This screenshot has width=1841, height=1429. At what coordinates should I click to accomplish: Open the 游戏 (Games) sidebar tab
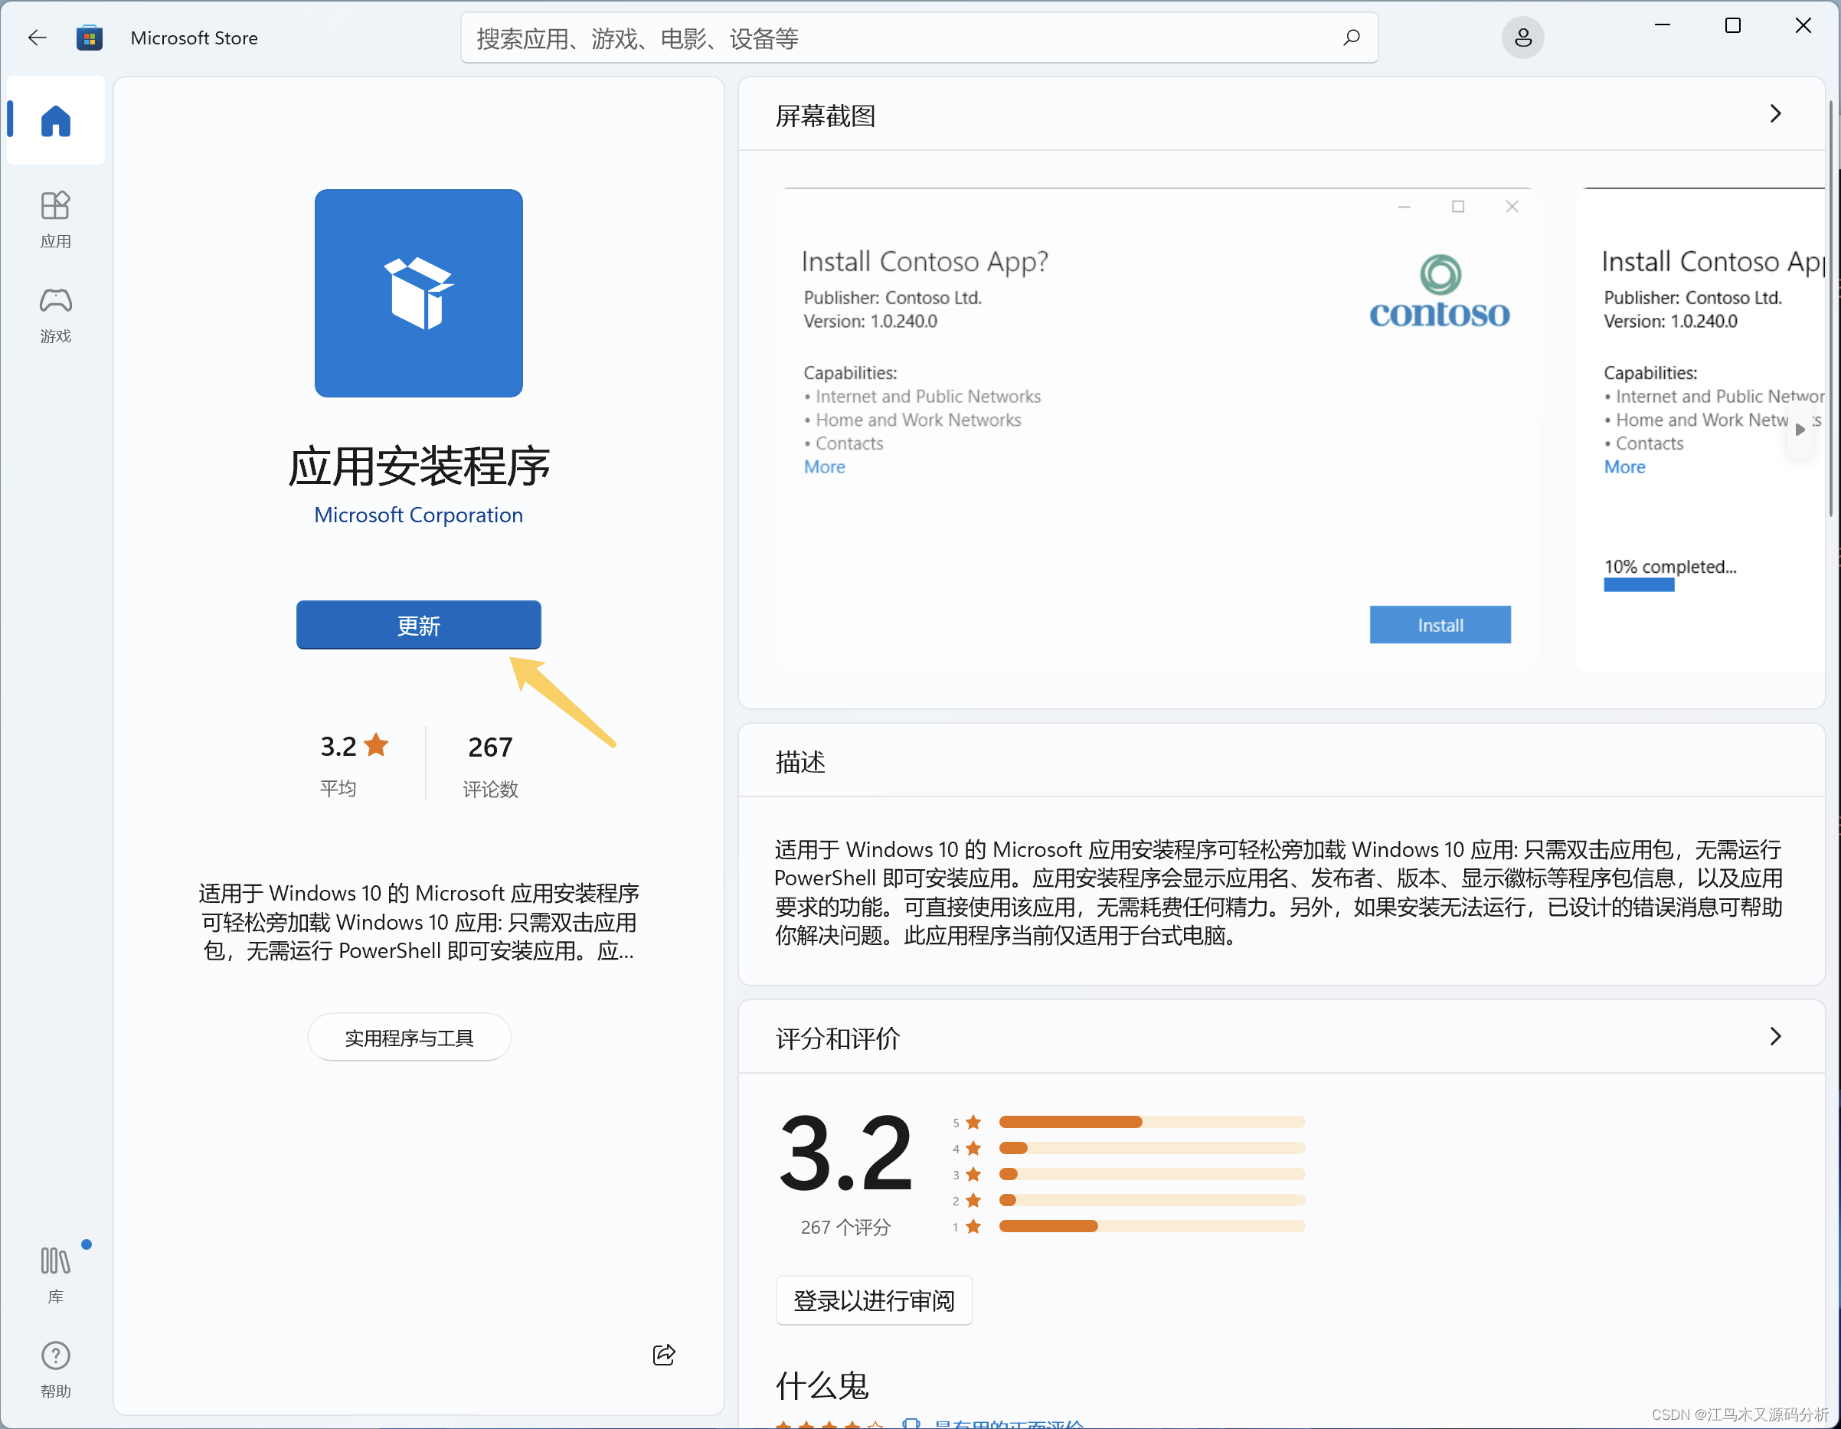click(56, 315)
